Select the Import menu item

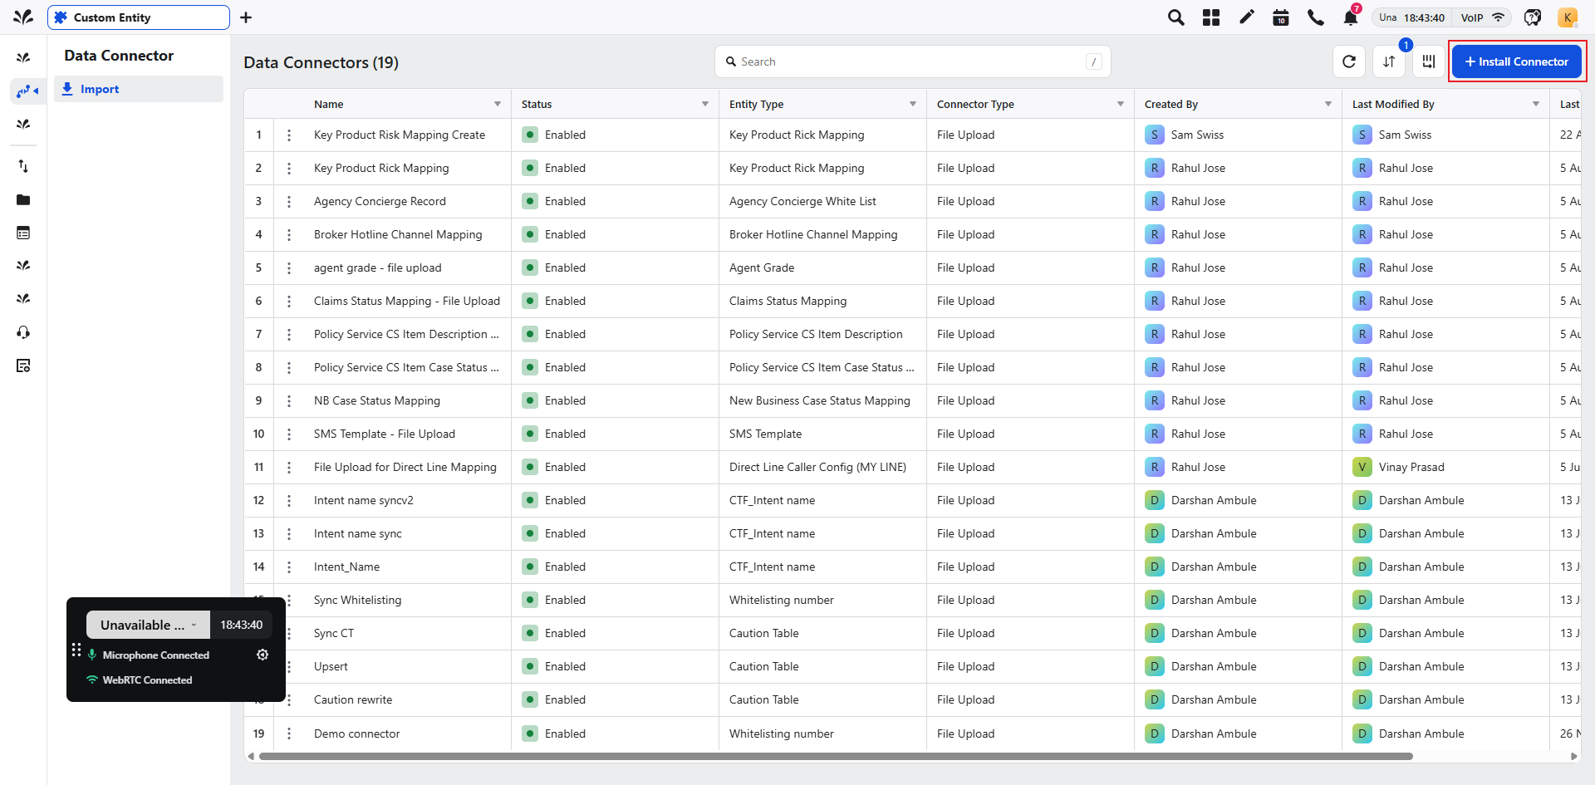tap(139, 89)
